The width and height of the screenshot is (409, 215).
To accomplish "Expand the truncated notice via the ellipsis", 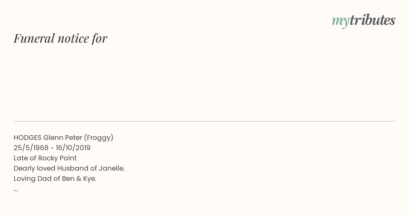I will [16, 190].
